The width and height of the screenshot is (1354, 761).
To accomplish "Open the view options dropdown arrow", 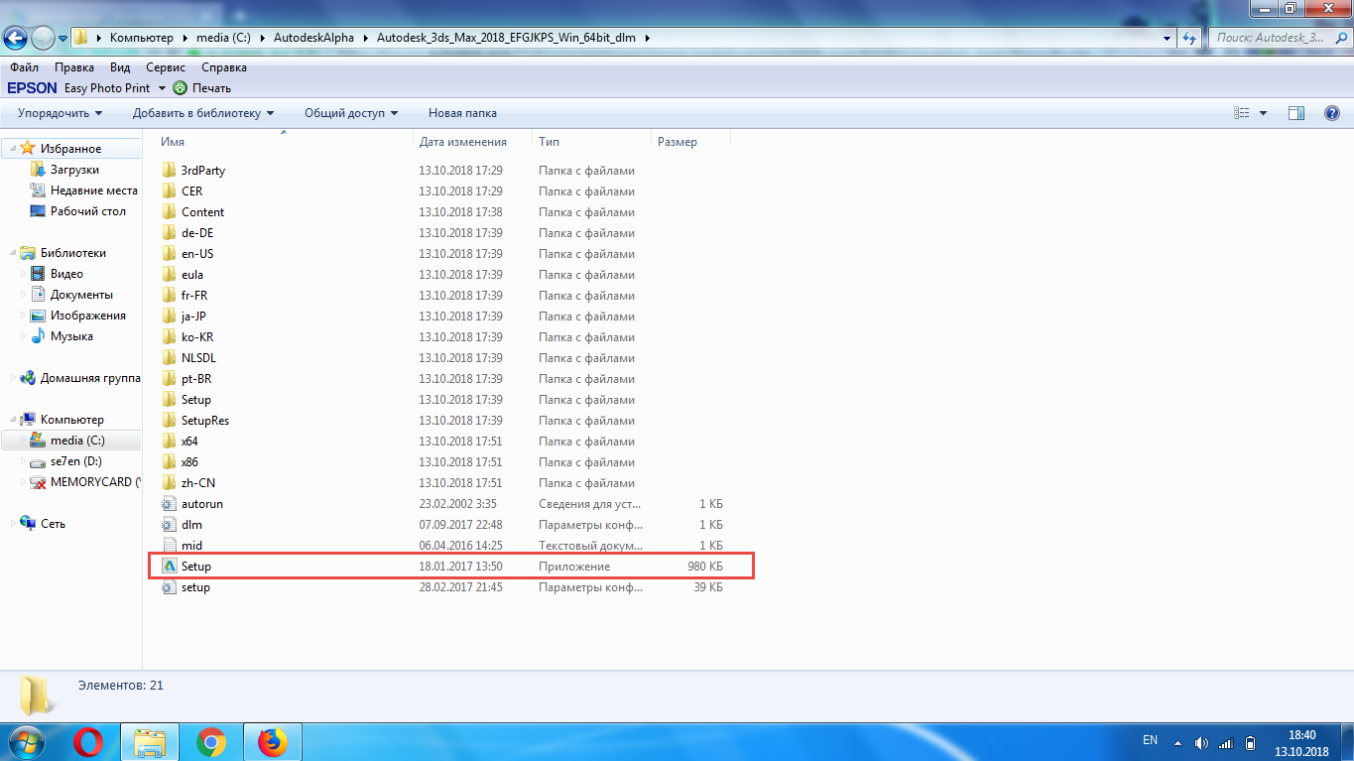I will [1263, 113].
